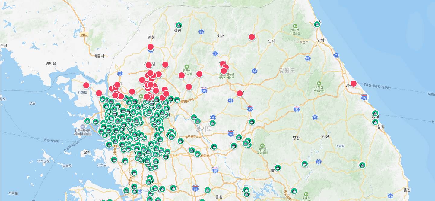
Task: Click the 경기도 province label
Action: click(204, 129)
